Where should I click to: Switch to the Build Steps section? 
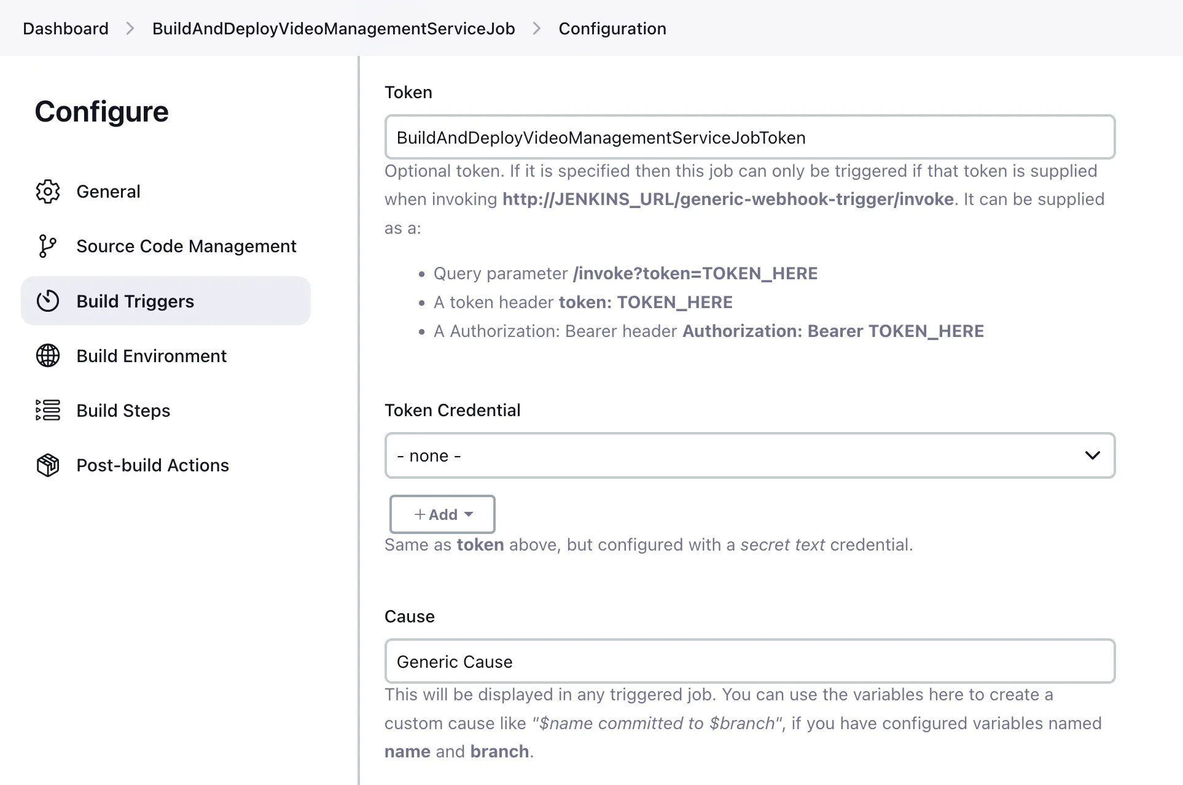click(x=122, y=410)
